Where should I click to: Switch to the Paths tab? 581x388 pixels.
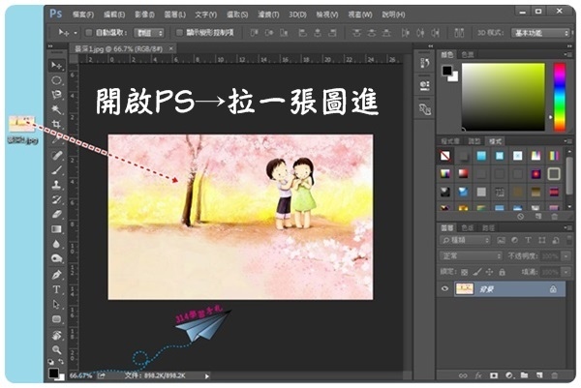[488, 227]
